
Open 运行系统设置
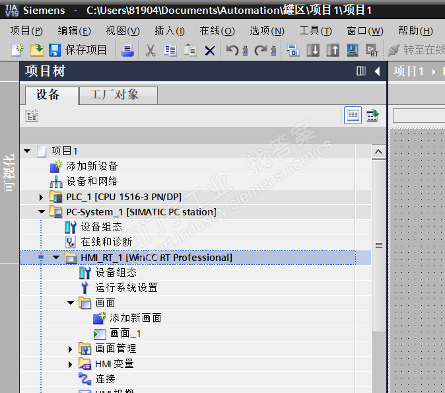click(126, 288)
